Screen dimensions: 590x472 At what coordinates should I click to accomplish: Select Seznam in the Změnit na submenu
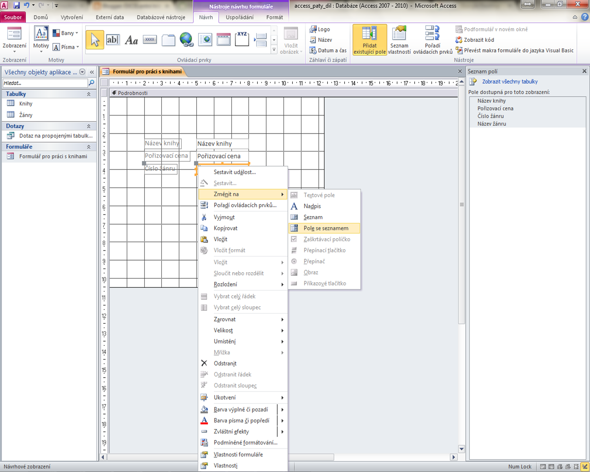(324, 217)
